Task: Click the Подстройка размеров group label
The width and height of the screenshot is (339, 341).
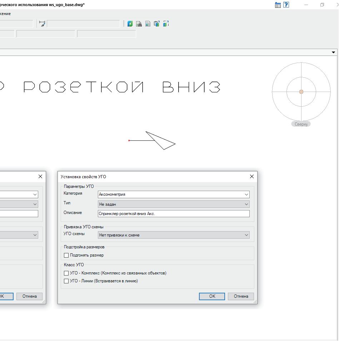Action: (84, 247)
